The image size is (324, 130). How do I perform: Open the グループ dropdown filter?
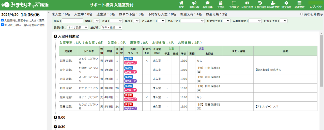tap(192, 21)
